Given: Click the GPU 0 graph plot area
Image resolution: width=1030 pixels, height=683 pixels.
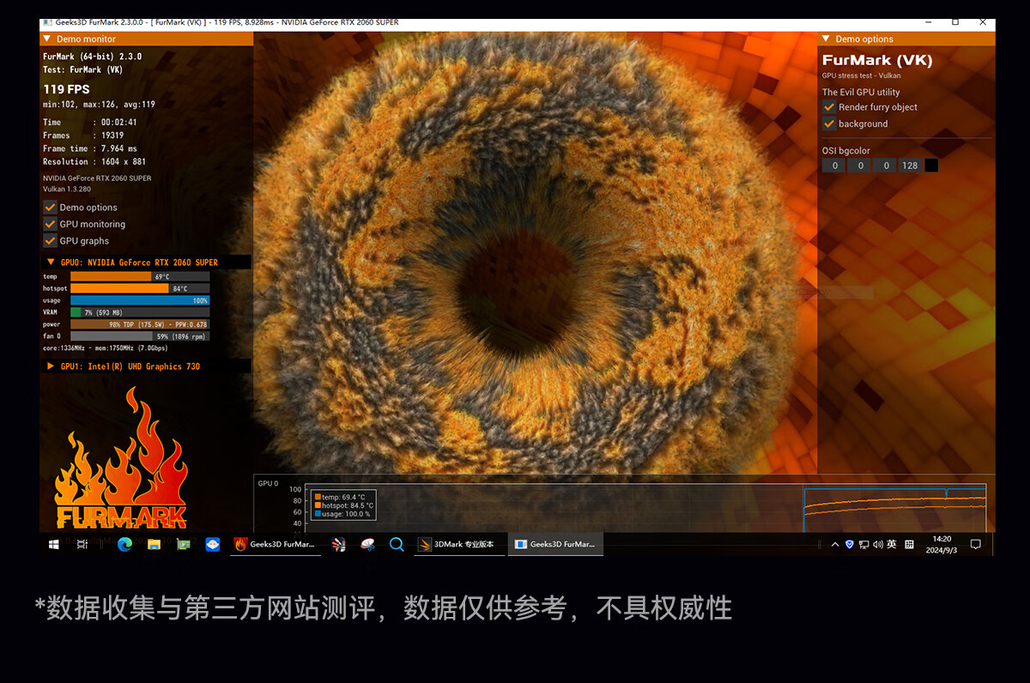Looking at the screenshot, I should 645,508.
